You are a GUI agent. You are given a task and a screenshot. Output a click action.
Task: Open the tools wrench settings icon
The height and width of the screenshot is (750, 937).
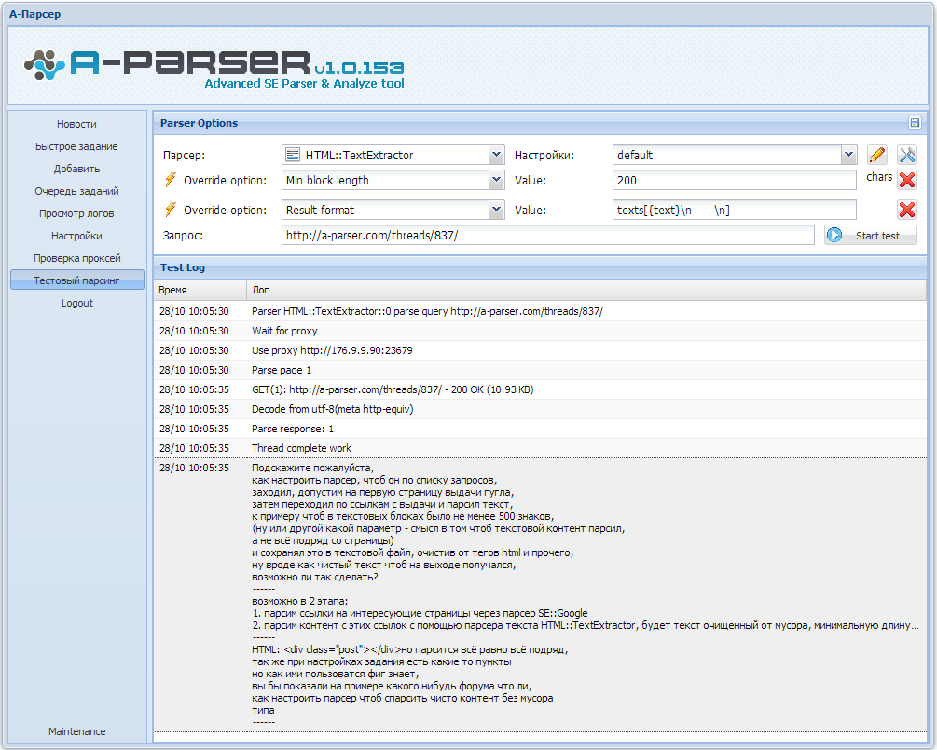click(x=907, y=156)
